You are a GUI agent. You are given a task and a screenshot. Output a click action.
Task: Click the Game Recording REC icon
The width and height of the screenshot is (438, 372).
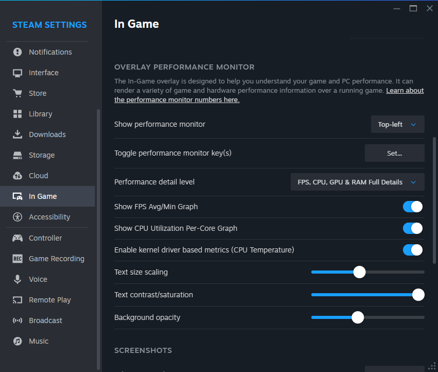18,259
